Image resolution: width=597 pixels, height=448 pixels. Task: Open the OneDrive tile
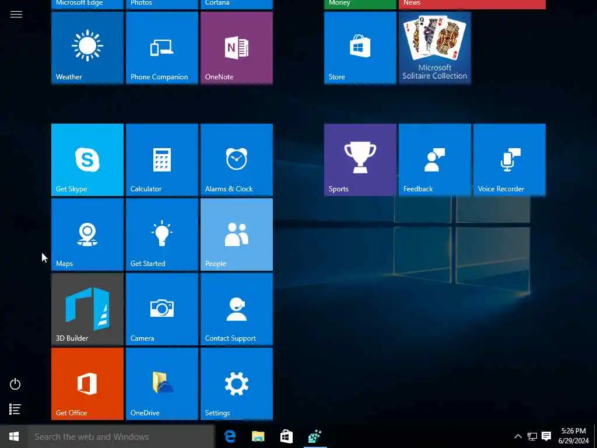(162, 384)
